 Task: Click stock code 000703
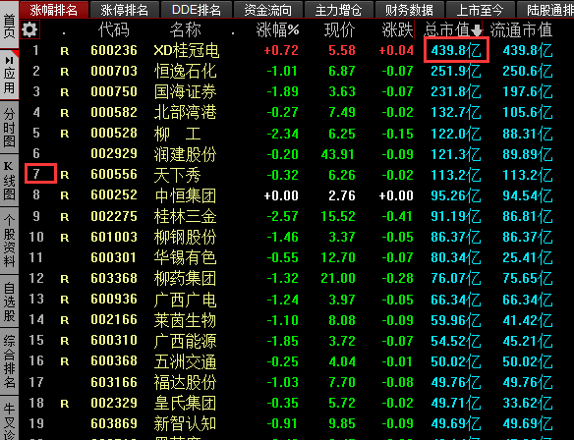coord(114,71)
